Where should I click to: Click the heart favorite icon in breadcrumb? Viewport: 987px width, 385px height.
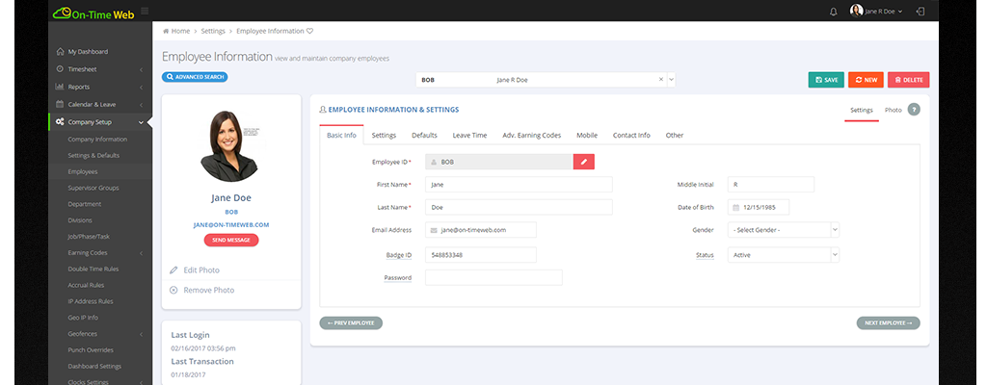[309, 31]
